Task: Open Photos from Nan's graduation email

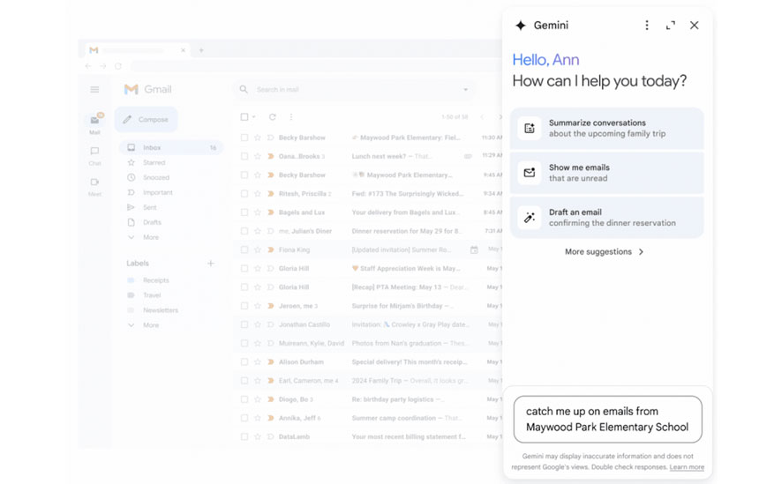Action: 368,343
